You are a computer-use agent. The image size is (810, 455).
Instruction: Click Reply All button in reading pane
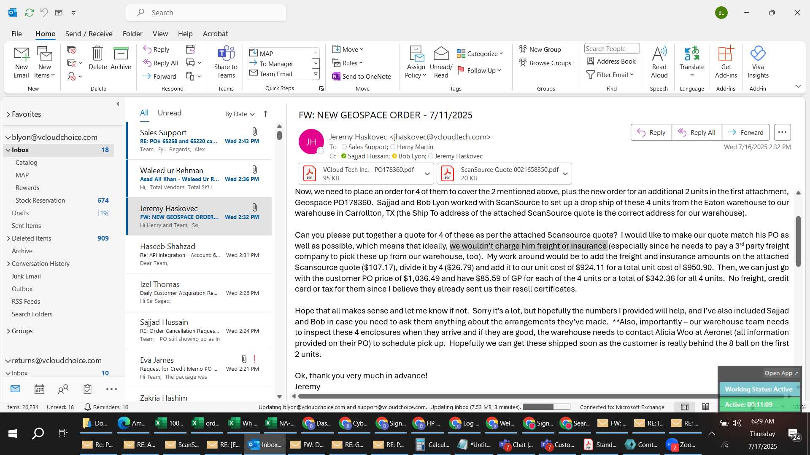coord(697,132)
